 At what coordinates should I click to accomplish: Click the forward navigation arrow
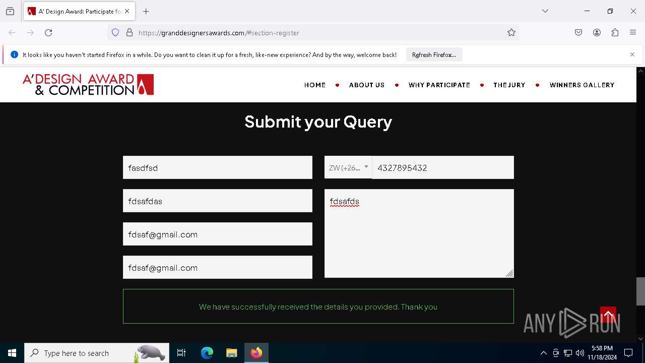[x=30, y=33]
